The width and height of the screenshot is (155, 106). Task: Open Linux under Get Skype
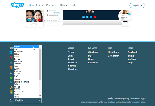(x=91, y=59)
